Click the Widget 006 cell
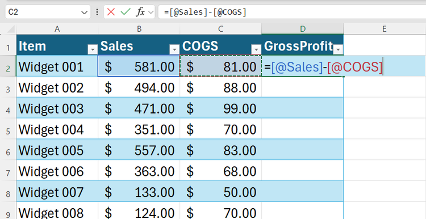426x219 pixels. [x=57, y=170]
